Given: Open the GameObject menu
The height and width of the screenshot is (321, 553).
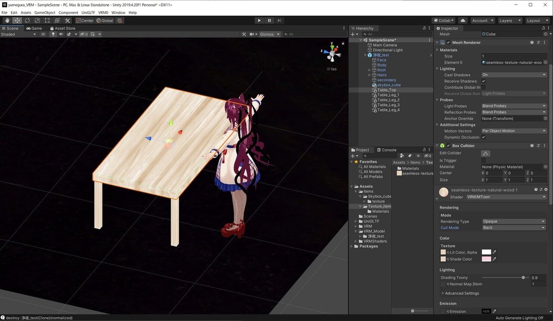Looking at the screenshot, I should (44, 12).
